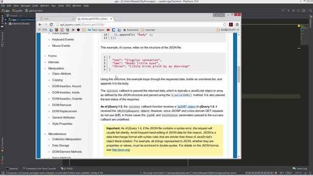Open the TODO tool window
Image resolution: width=313 pixels, height=176 pixels.
(x=67, y=169)
